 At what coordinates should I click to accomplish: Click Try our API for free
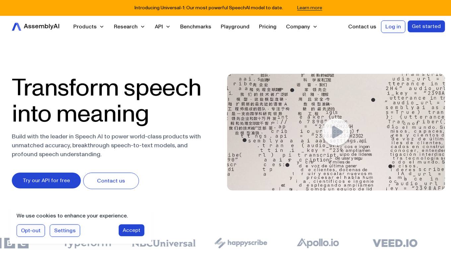(x=46, y=180)
